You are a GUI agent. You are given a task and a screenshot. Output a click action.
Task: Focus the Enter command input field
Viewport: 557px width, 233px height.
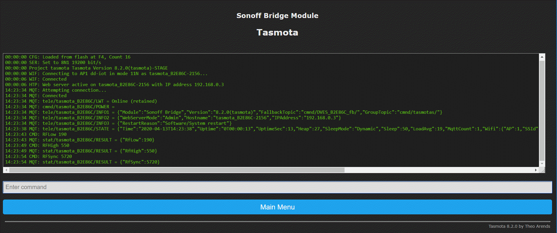[277, 187]
